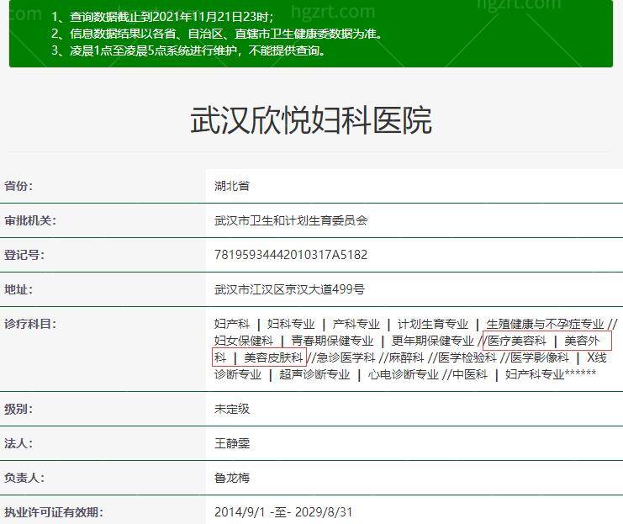Click the notice line about 凌晨1点至凌晨5点 maintenance
Screen dimensions: 623x524
coord(188,50)
